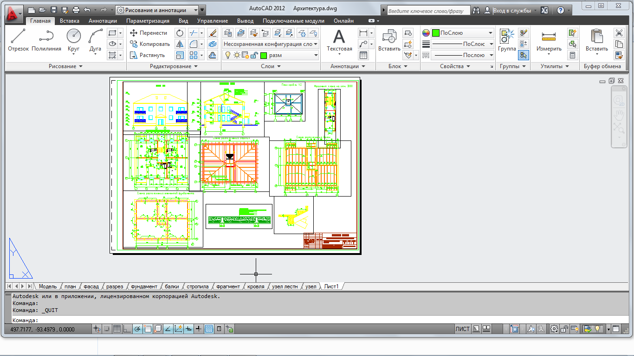Click the green layer color swatch
Image resolution: width=634 pixels, height=356 pixels.
click(x=264, y=55)
